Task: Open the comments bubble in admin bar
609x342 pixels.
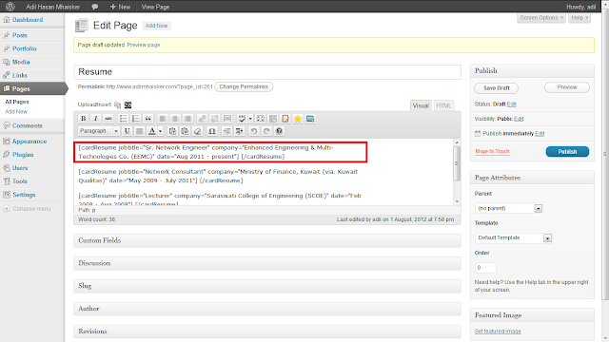Action: (x=95, y=7)
